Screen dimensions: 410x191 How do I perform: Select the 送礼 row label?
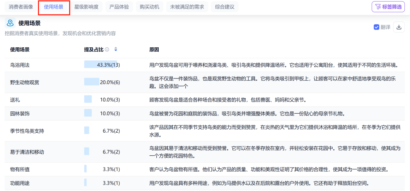click(x=15, y=100)
